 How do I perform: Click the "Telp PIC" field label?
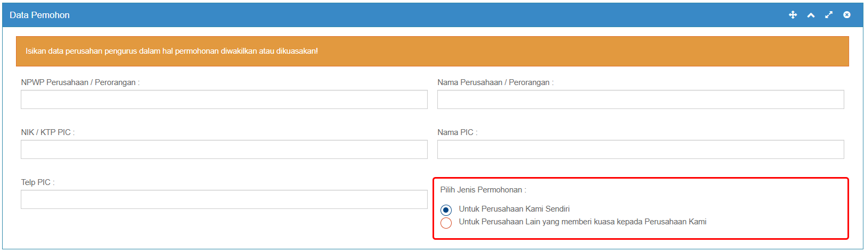point(37,182)
